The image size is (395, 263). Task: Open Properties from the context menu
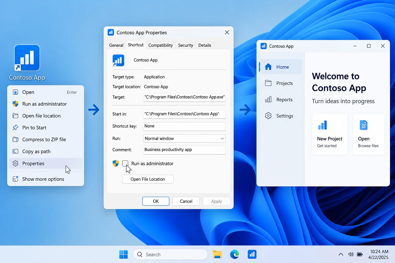pos(46,163)
